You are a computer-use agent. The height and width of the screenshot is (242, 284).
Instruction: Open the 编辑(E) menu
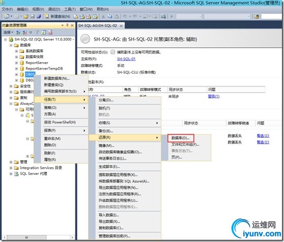(x=22, y=9)
